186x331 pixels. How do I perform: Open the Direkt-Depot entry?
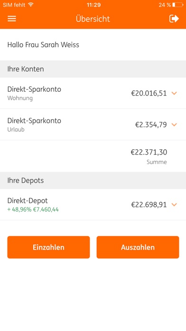point(93,204)
